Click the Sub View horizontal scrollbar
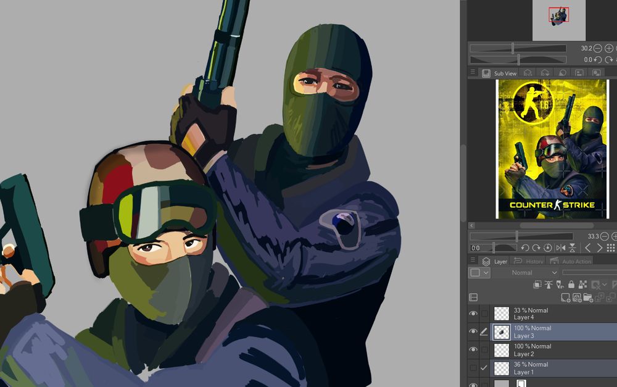Screen dimensions: 617x387 tap(557, 225)
